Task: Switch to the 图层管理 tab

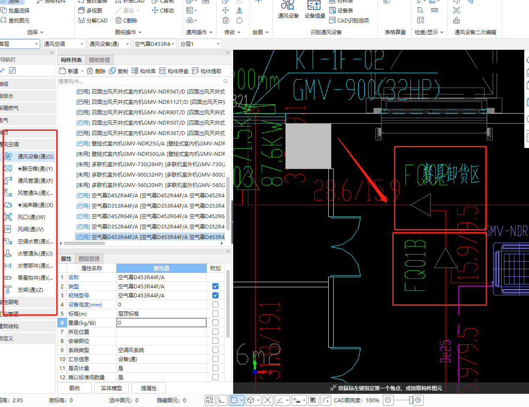Action: point(90,258)
